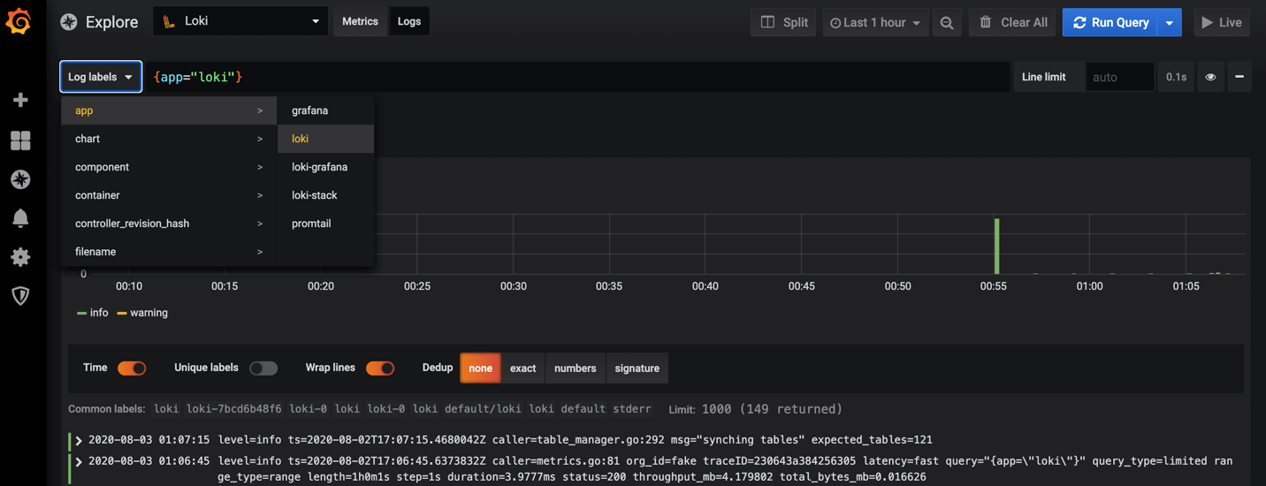Select Dedup numbers option

click(x=575, y=368)
